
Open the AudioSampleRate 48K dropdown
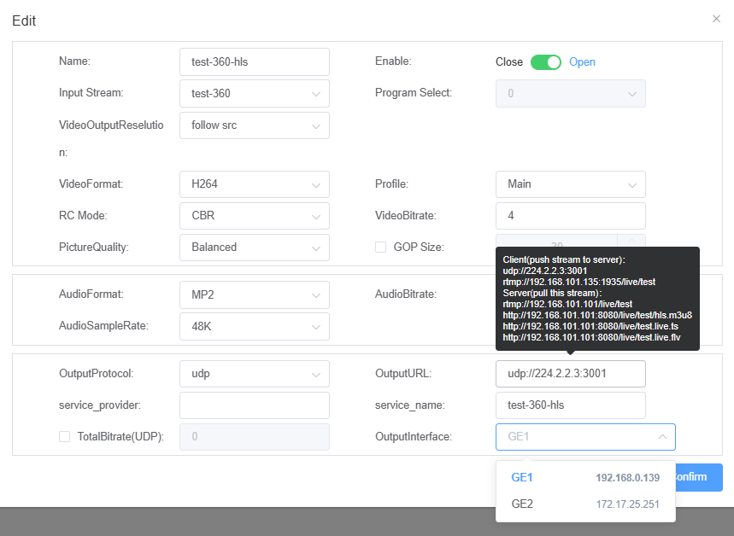254,326
